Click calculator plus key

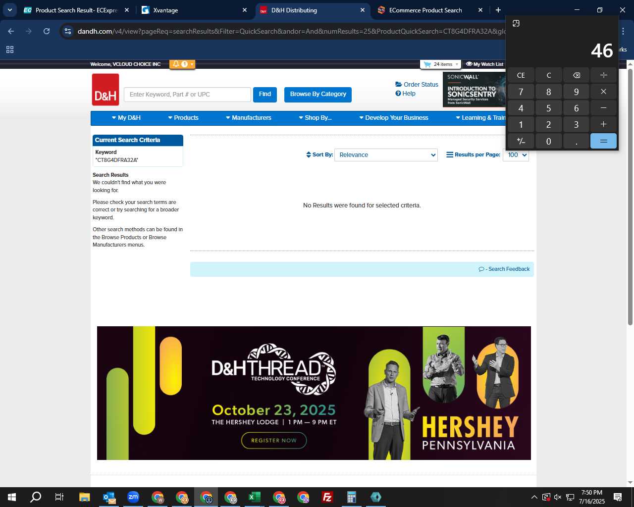click(x=603, y=124)
